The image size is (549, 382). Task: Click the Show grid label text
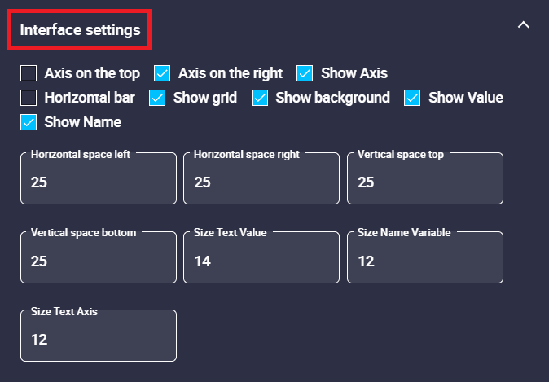tap(205, 98)
